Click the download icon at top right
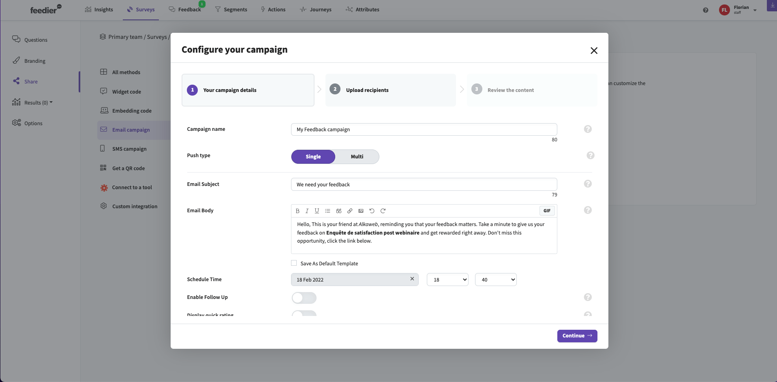 click(x=772, y=6)
